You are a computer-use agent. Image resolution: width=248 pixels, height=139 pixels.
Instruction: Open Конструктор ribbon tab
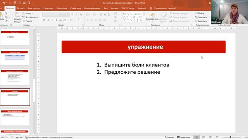(34, 8)
